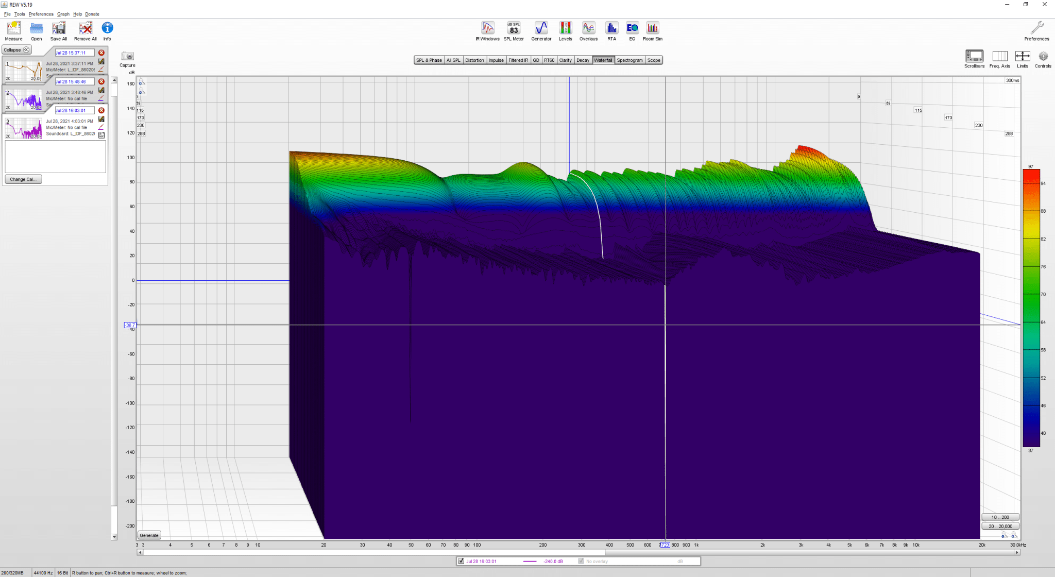Open the Preferences menu

[x=41, y=14]
